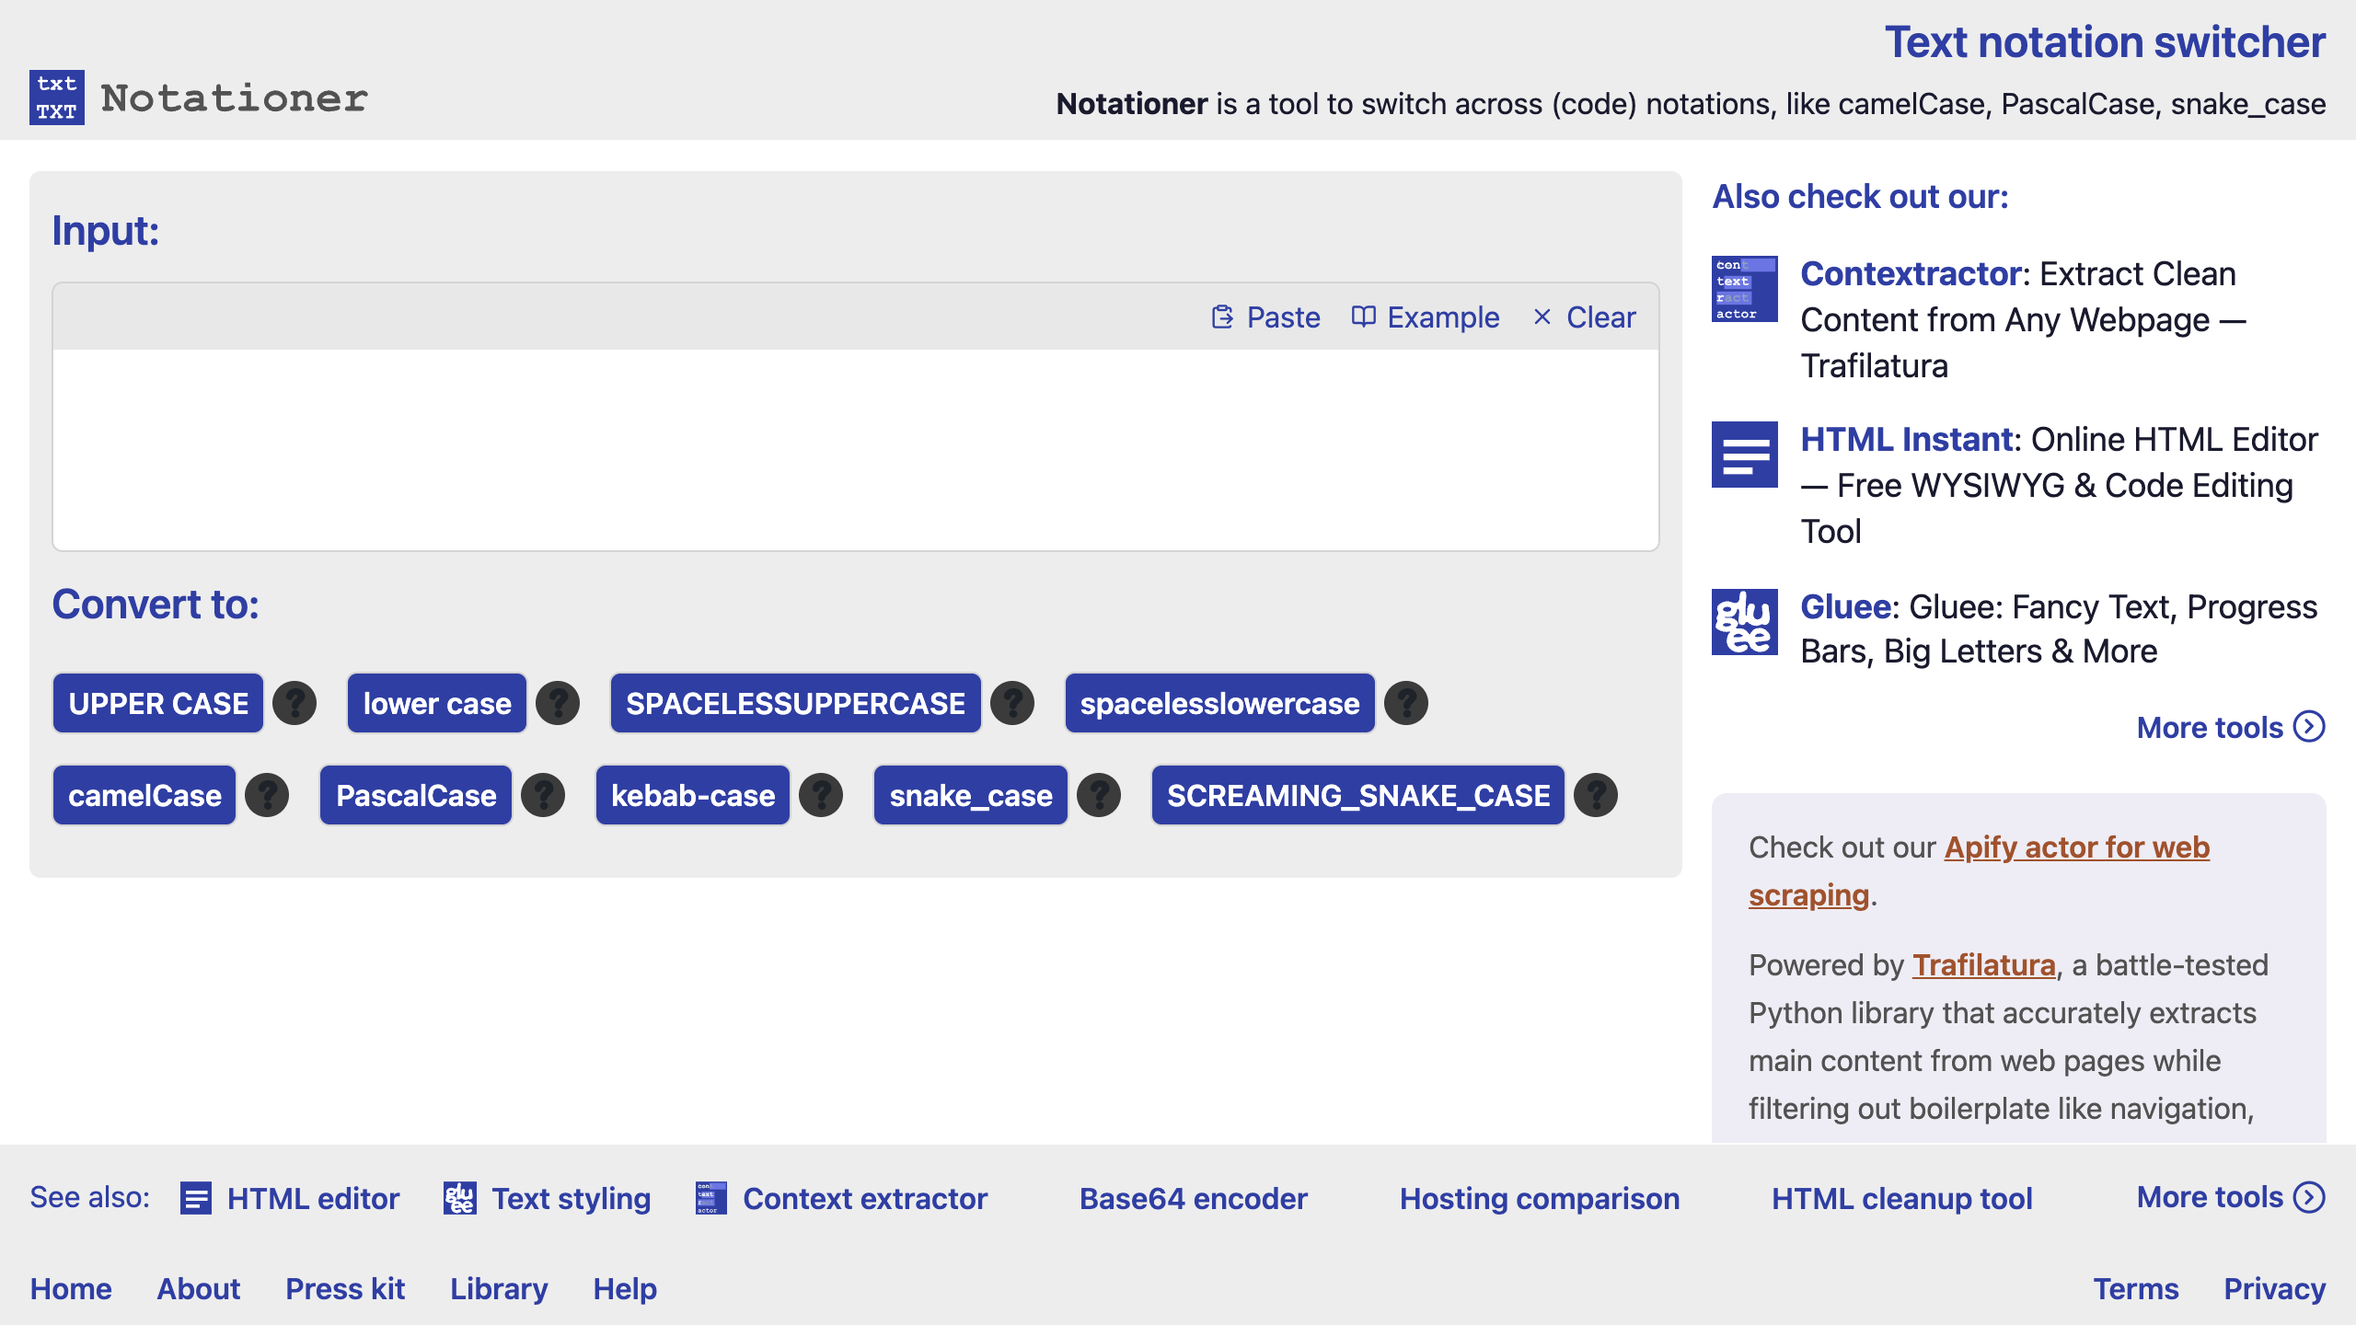Click the Contextractor tool icon

pyautogui.click(x=1744, y=289)
